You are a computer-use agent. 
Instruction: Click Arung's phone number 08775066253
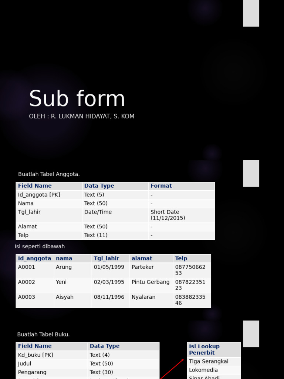190,270
